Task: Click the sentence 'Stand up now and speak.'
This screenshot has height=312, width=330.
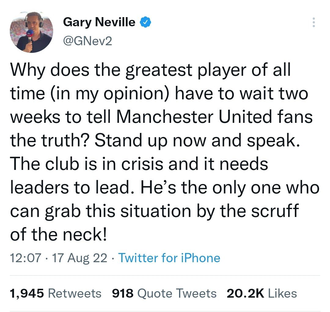Action: pyautogui.click(x=196, y=140)
